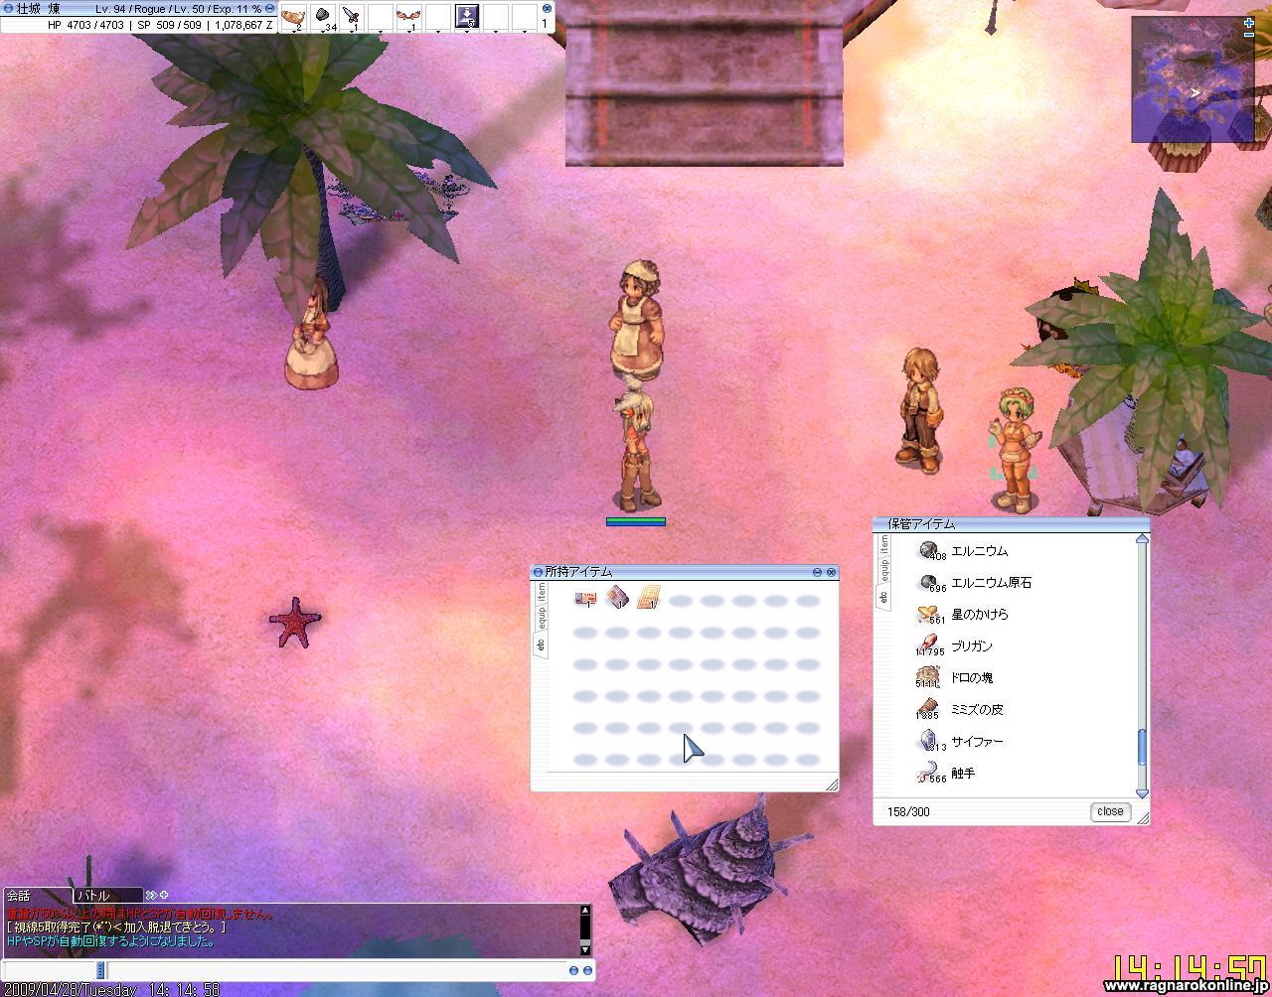Collapse the character status window via left button

pos(7,8)
